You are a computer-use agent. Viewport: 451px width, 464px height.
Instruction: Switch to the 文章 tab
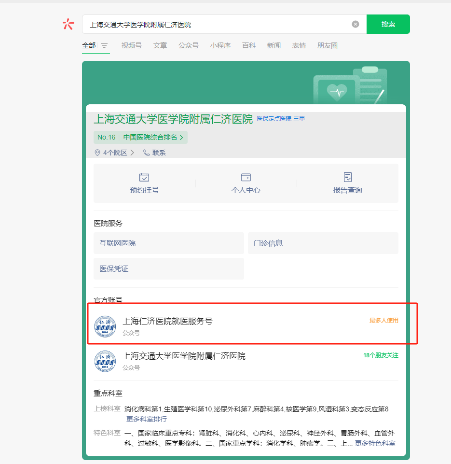click(x=160, y=45)
